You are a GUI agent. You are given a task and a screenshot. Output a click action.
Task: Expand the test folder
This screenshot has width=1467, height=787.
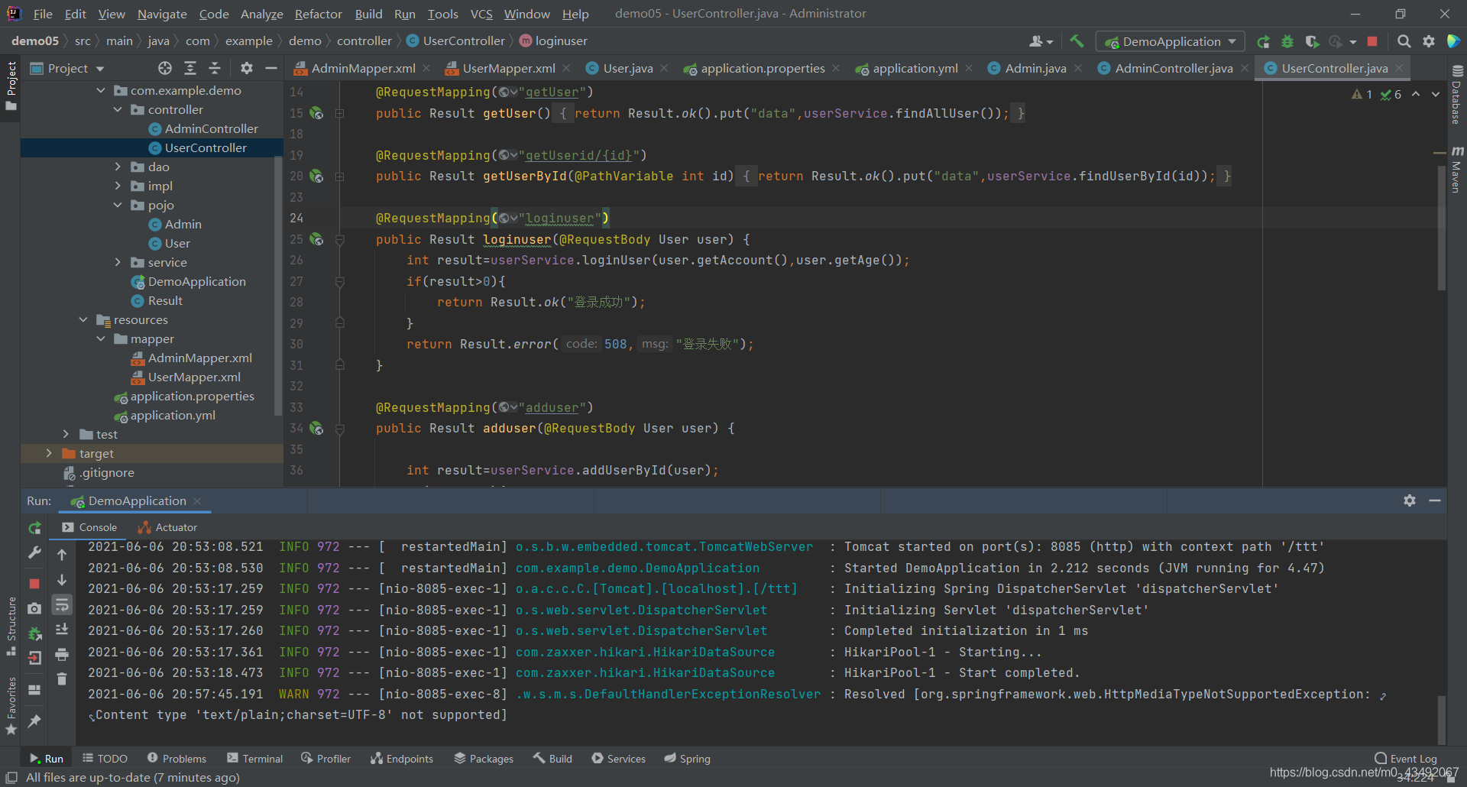click(x=66, y=434)
